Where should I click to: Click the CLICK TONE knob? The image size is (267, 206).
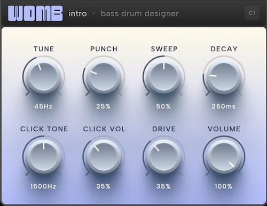(x=44, y=157)
